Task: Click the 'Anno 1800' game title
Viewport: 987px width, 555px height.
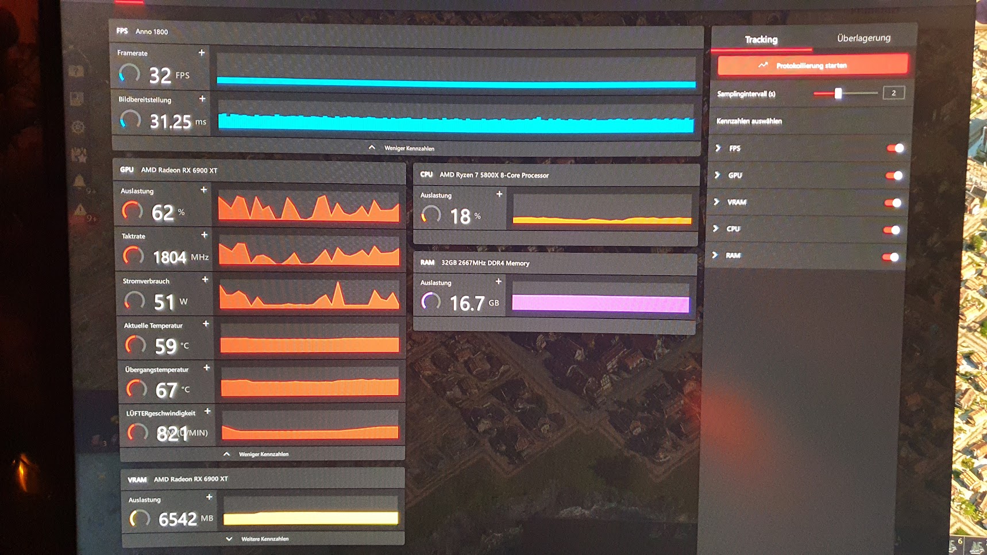Action: click(152, 32)
